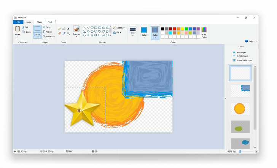This screenshot has height=168, width=277.
Task: Pick the six-point star shape
Action: click(96, 35)
